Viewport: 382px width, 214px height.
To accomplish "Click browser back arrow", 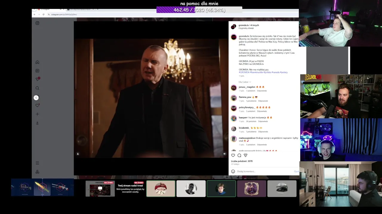I will [35, 14].
